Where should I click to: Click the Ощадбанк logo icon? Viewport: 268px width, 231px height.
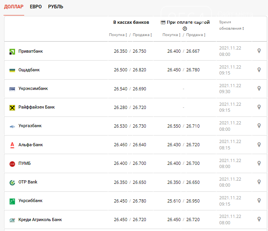coord(12,70)
